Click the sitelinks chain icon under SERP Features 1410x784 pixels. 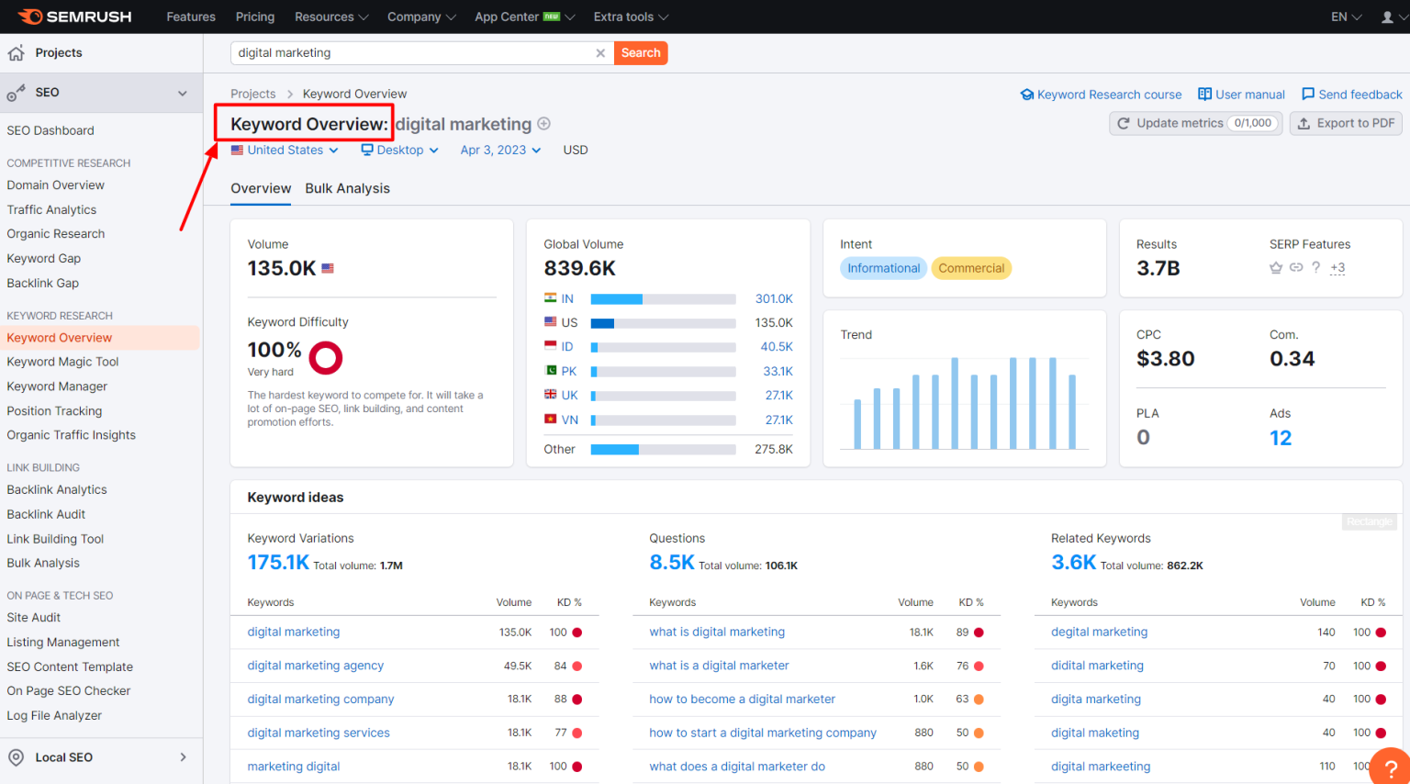point(1296,267)
